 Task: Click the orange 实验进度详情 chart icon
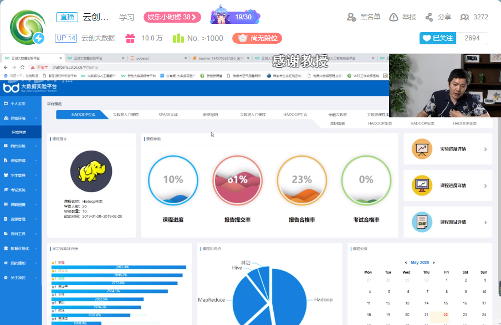pyautogui.click(x=422, y=149)
